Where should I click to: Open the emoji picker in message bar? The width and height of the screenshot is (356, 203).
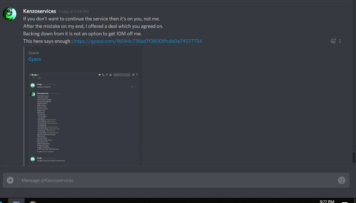(341, 180)
